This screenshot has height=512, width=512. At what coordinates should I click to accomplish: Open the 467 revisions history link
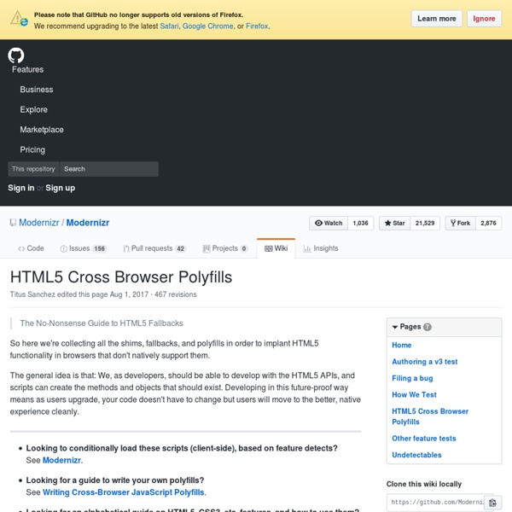click(x=176, y=294)
